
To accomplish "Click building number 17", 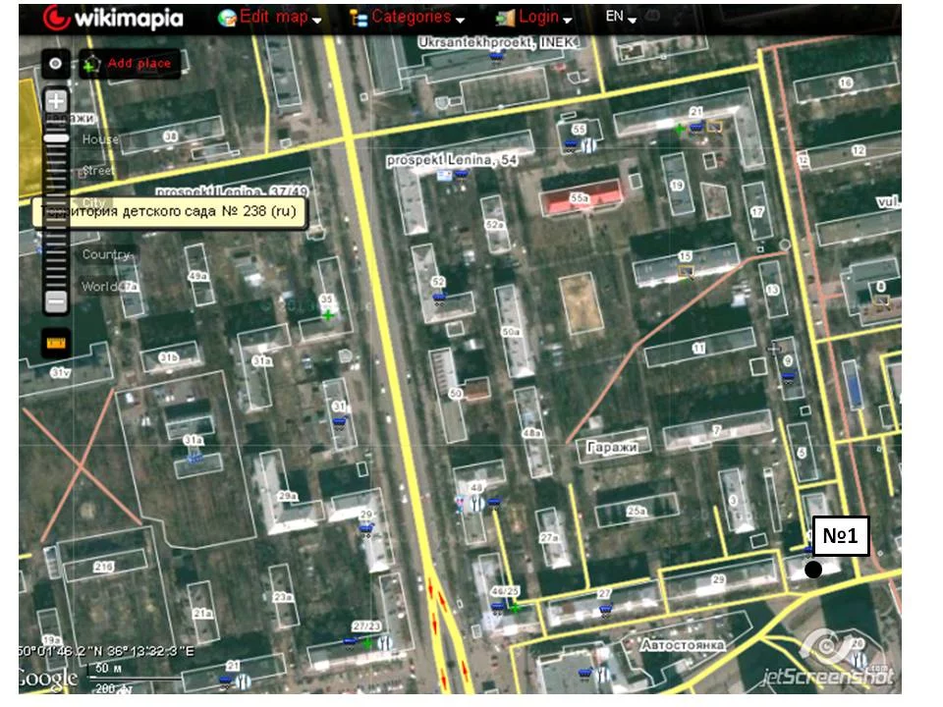I will [757, 212].
